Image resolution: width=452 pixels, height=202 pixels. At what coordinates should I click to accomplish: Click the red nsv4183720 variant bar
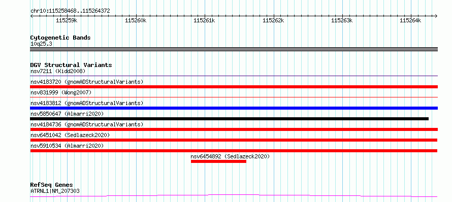pos(234,87)
